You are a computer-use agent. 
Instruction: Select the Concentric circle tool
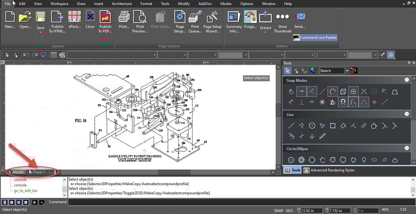(301, 160)
